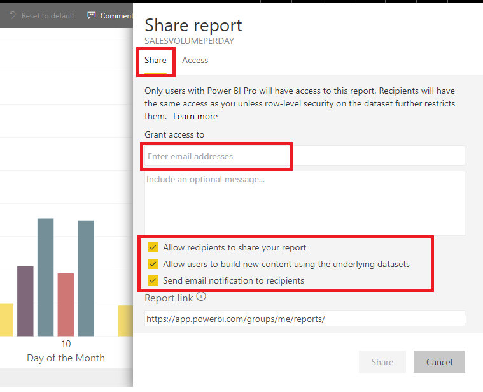Click Reset to default label
Image resolution: width=483 pixels, height=392 pixels.
click(x=48, y=16)
